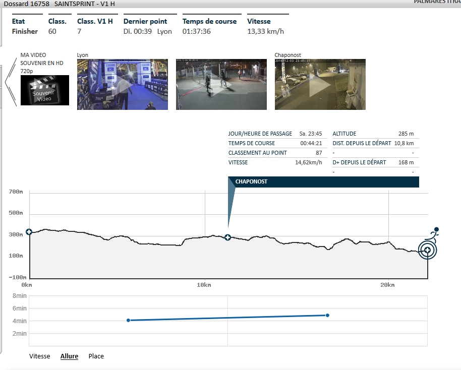Image resolution: width=461 pixels, height=370 pixels.
Task: Click the left chevron beside the video thumbnails
Action: point(11,82)
